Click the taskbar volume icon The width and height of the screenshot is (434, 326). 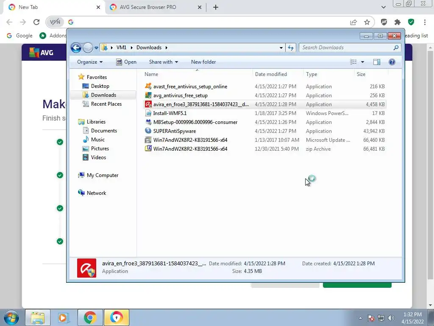(x=391, y=318)
